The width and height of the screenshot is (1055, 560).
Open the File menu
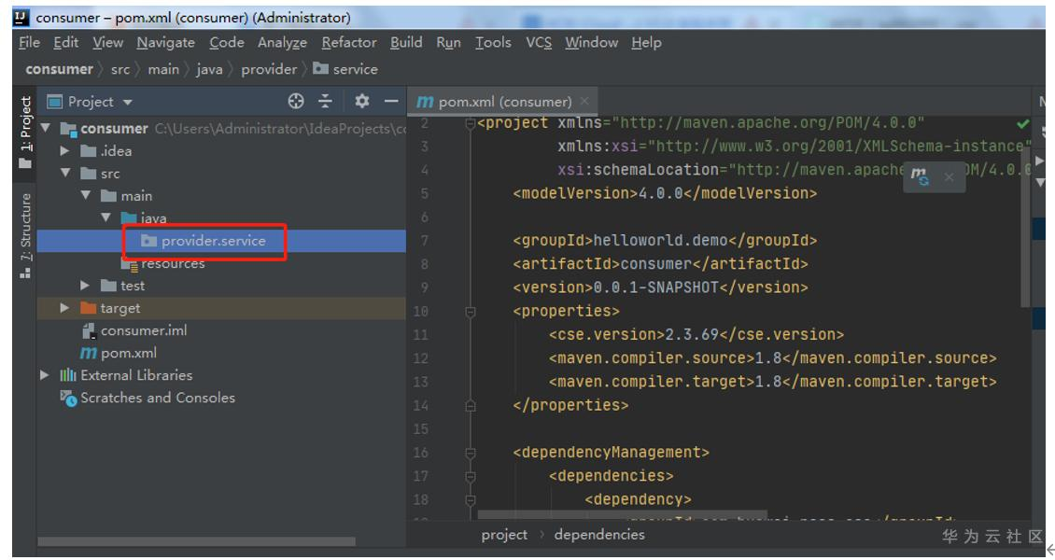pos(29,42)
